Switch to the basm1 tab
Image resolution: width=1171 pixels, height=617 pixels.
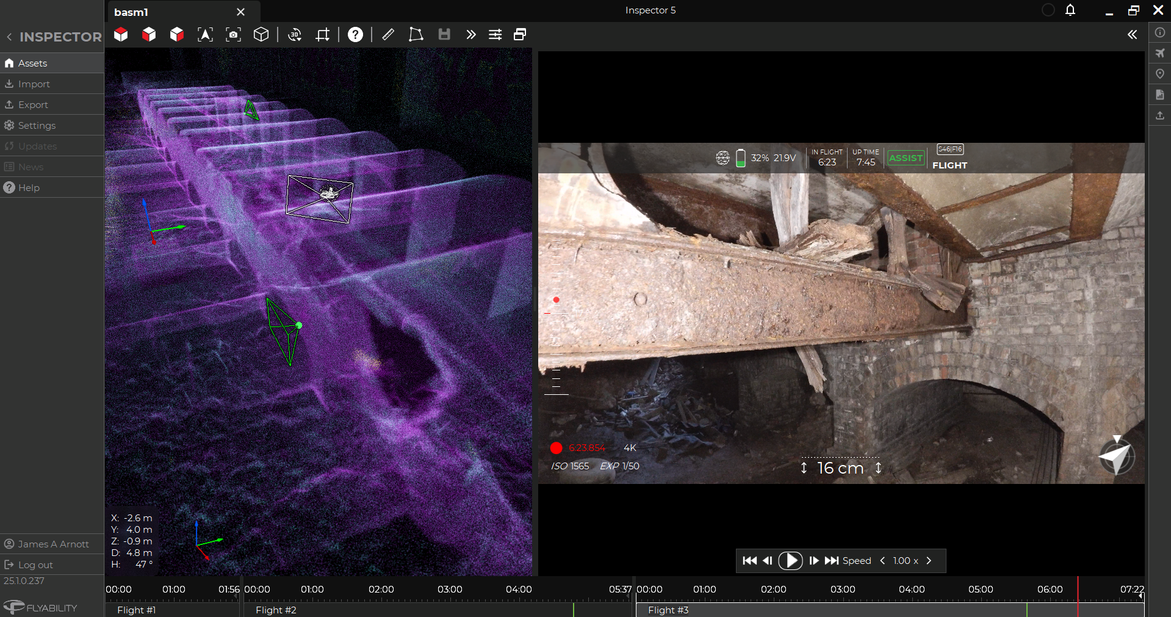(x=132, y=12)
